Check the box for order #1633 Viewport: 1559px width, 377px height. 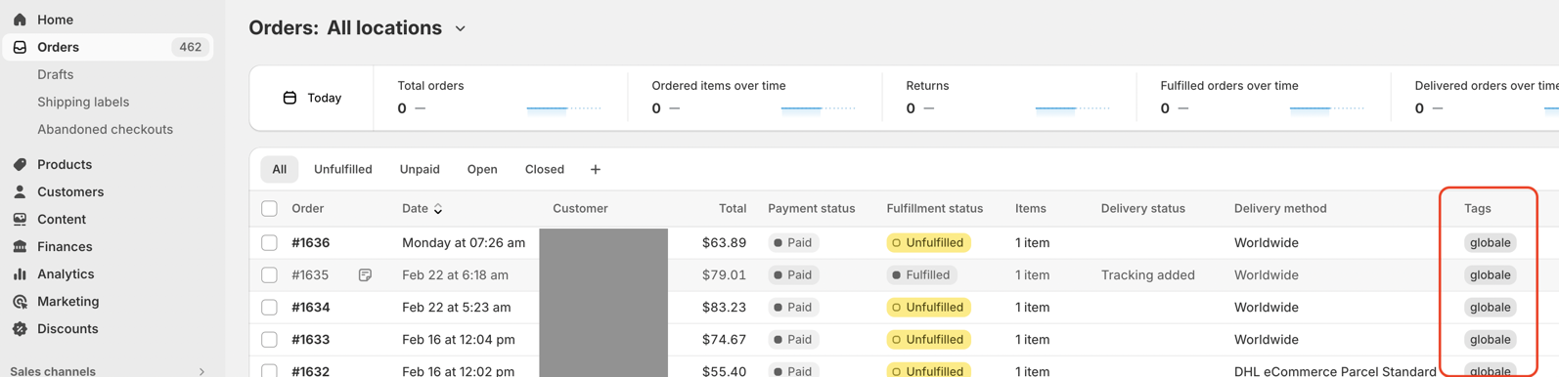(x=269, y=339)
